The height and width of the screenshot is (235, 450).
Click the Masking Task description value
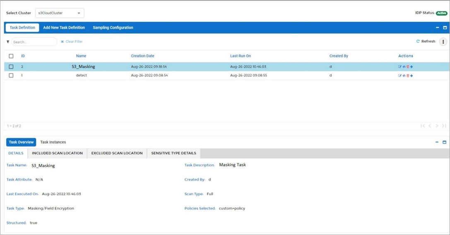tap(233, 165)
